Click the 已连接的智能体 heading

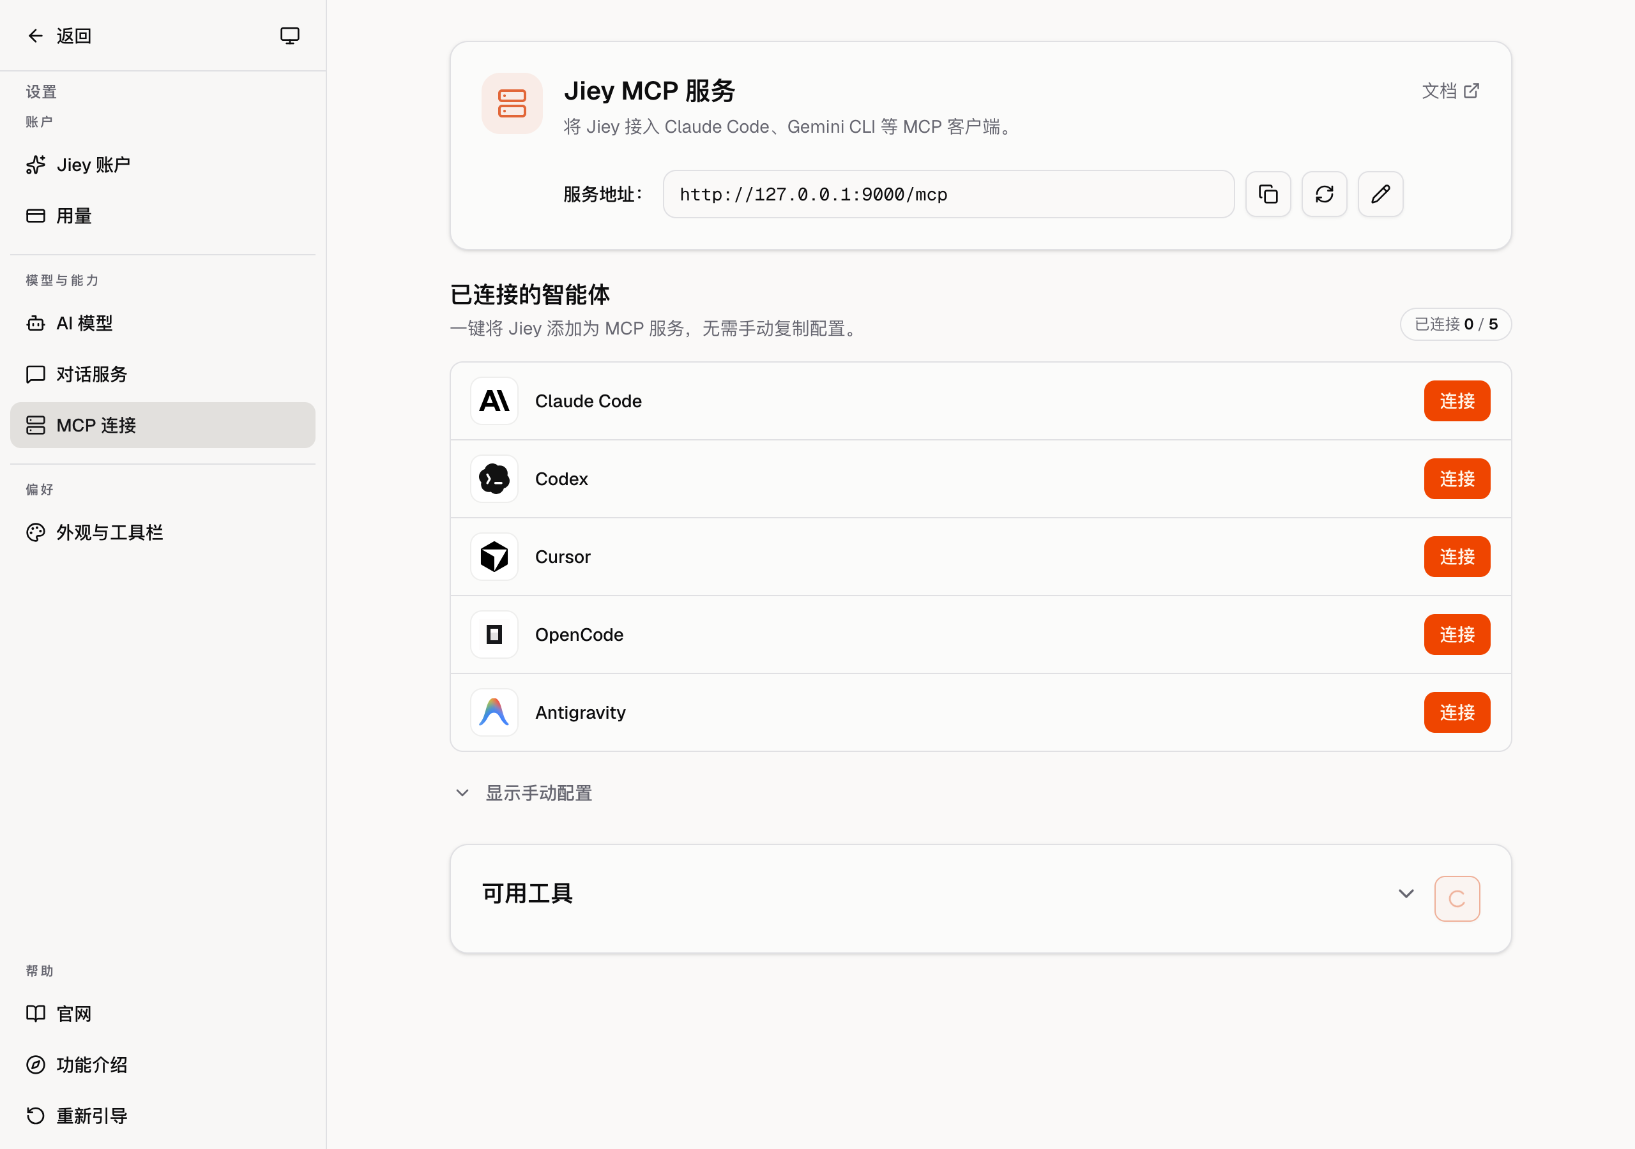tap(530, 295)
